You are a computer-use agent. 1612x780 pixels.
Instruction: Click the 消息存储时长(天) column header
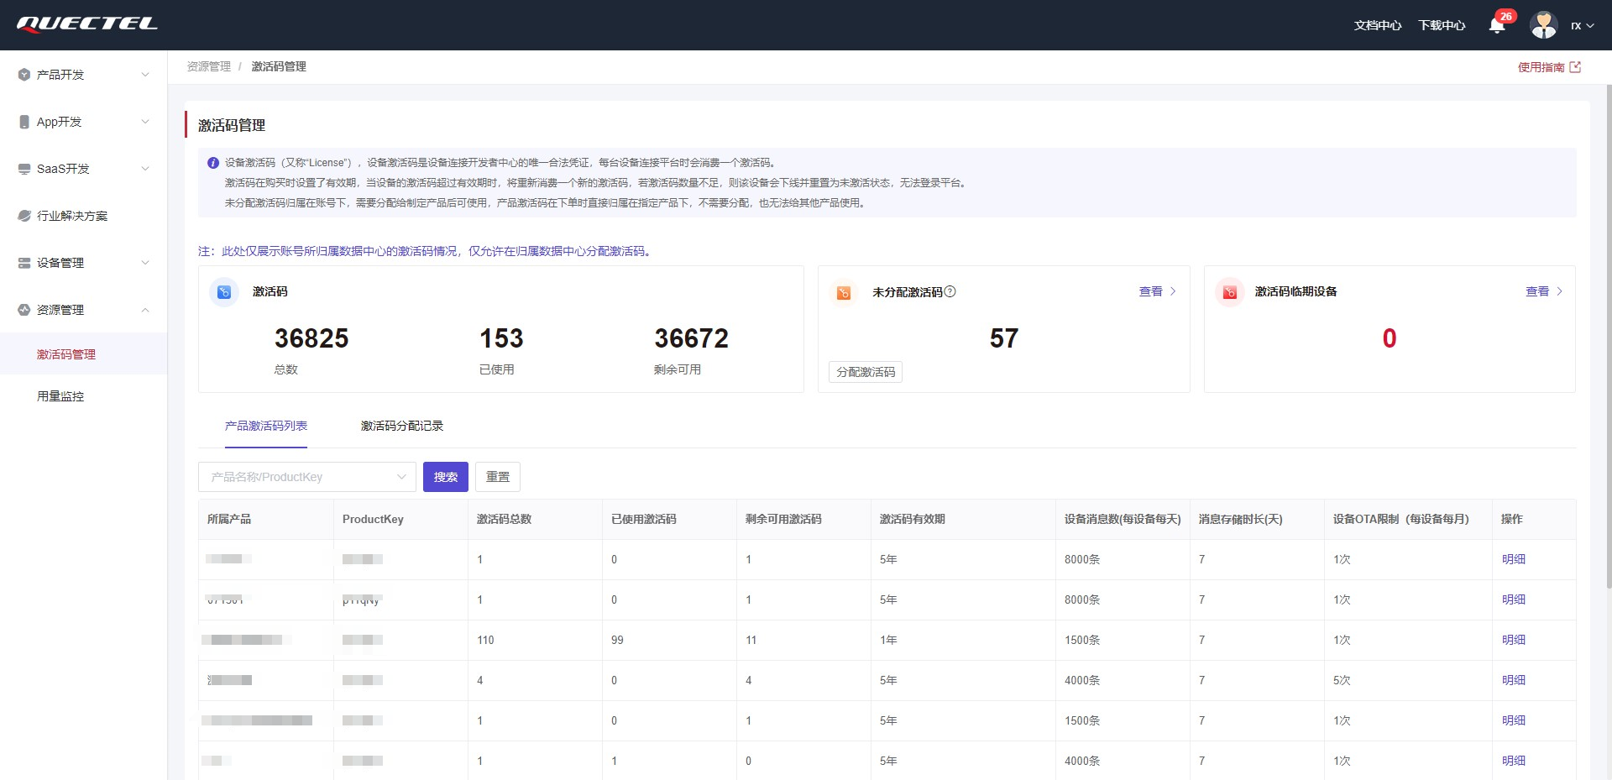1257,519
